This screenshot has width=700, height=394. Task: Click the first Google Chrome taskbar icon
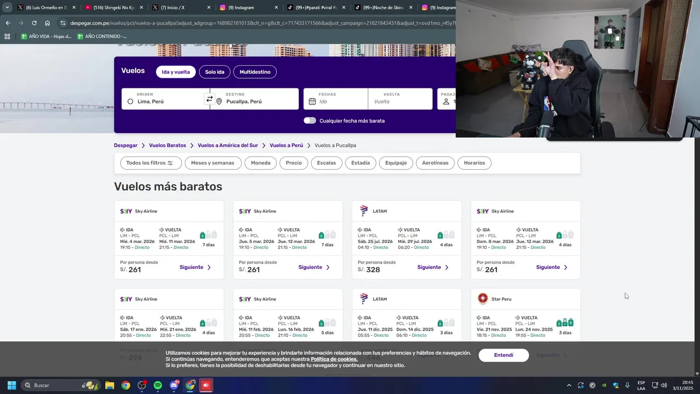coord(126,385)
